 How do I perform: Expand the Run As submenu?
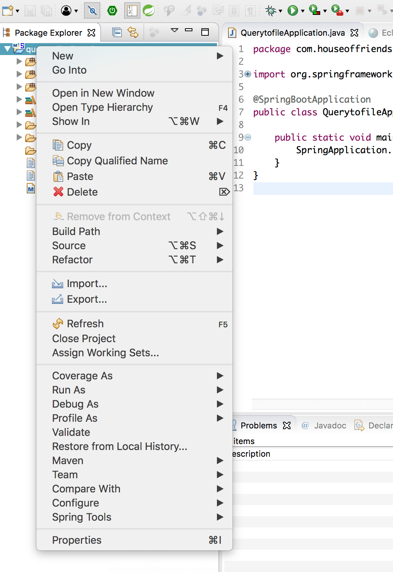pyautogui.click(x=69, y=390)
